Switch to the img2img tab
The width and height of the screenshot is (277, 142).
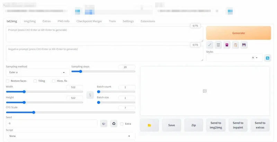(x=30, y=21)
